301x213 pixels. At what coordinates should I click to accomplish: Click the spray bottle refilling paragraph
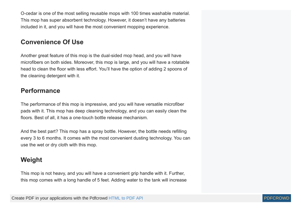105,138
